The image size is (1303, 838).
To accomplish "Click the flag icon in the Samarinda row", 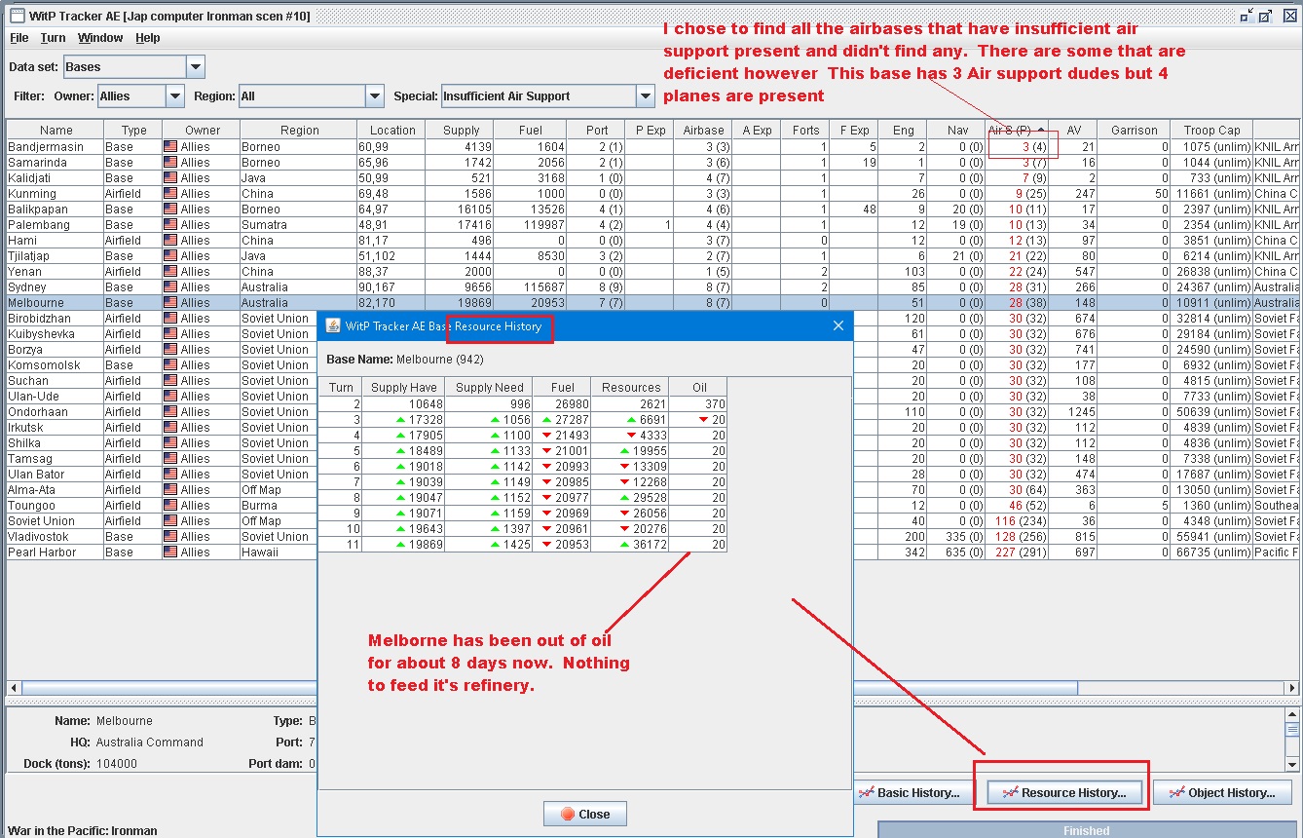I will click(x=170, y=163).
